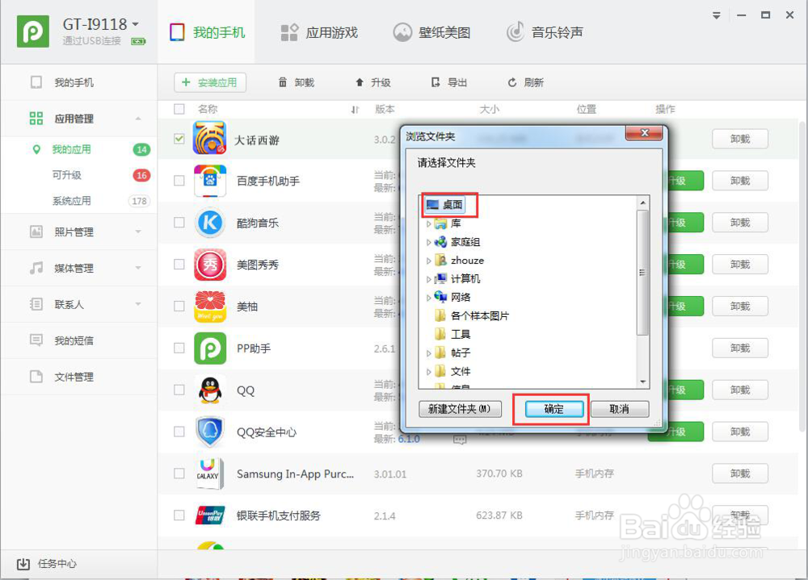The width and height of the screenshot is (808, 580).
Task: Click the 升级 toolbar upgrade arrow
Action: 360,82
